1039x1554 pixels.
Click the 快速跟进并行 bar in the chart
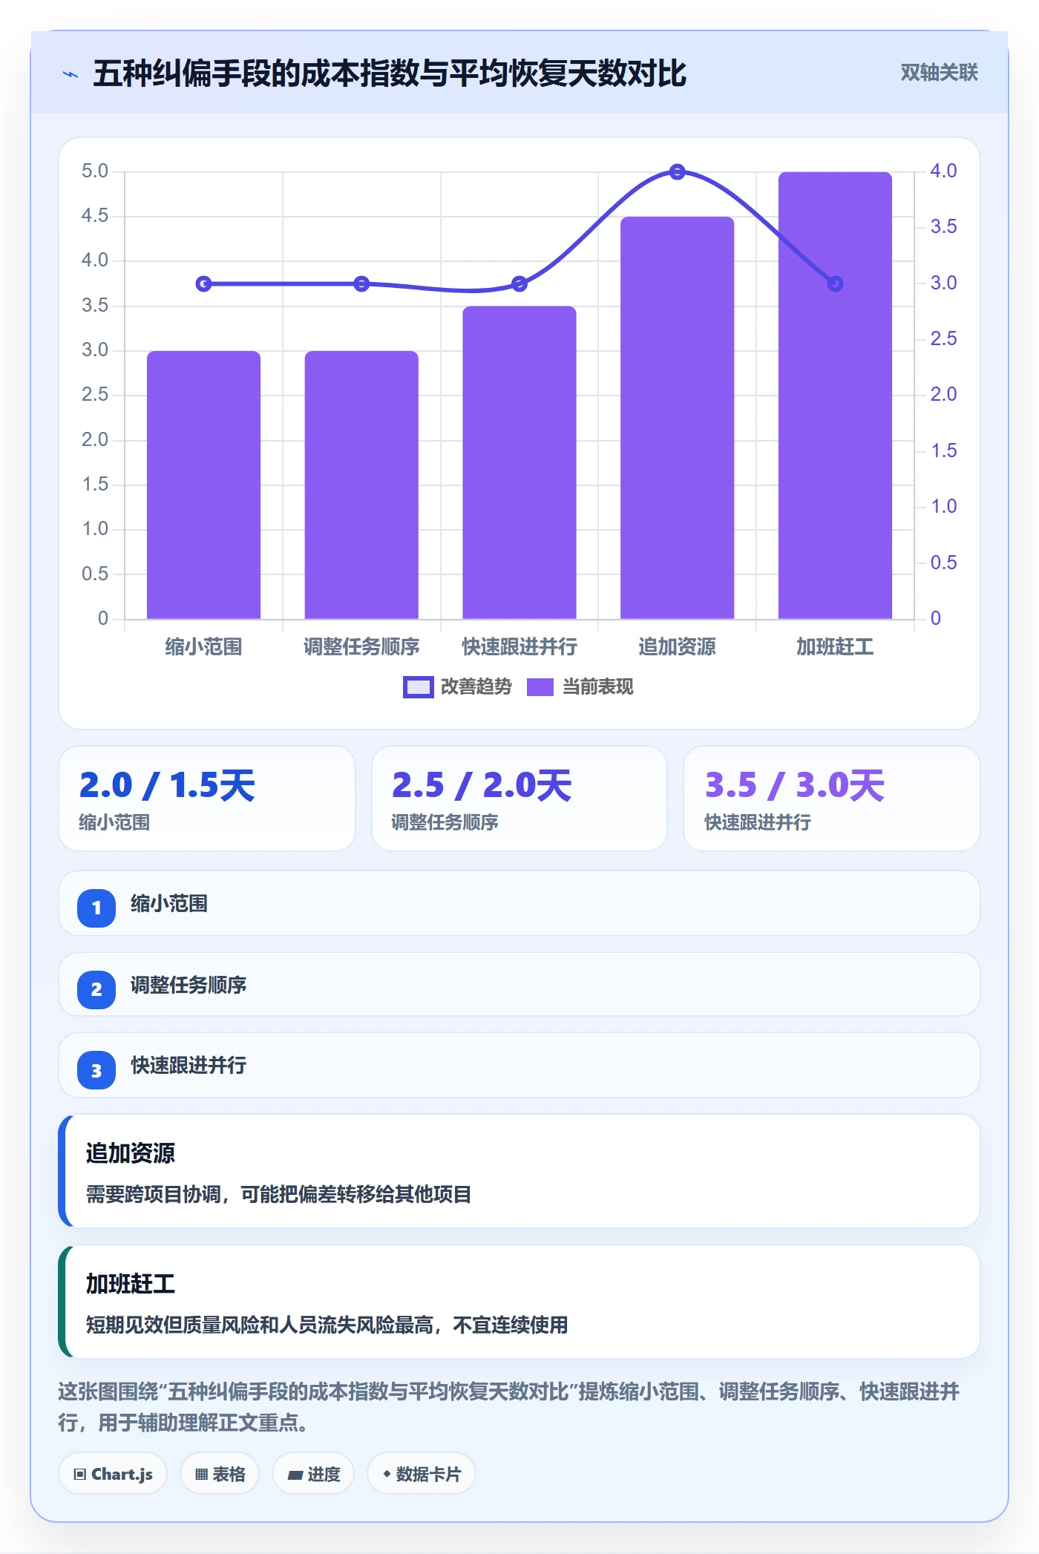click(519, 462)
